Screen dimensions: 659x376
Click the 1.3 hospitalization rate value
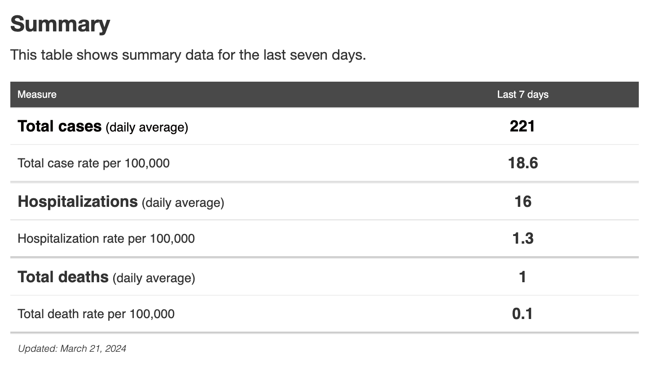[x=523, y=238]
